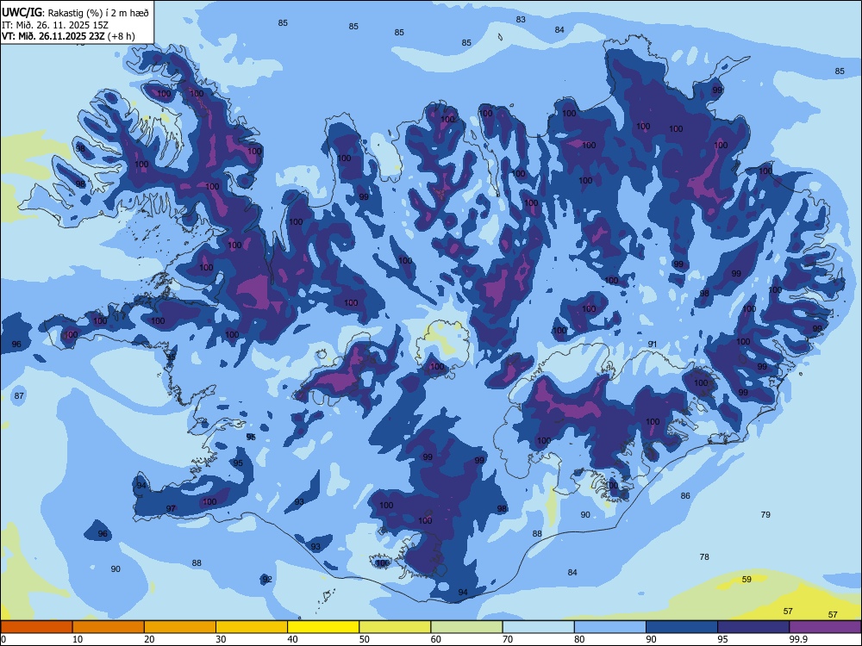This screenshot has height=646, width=862.
Task: Click the amber 20–30 legend swatch
Action: (x=180, y=627)
